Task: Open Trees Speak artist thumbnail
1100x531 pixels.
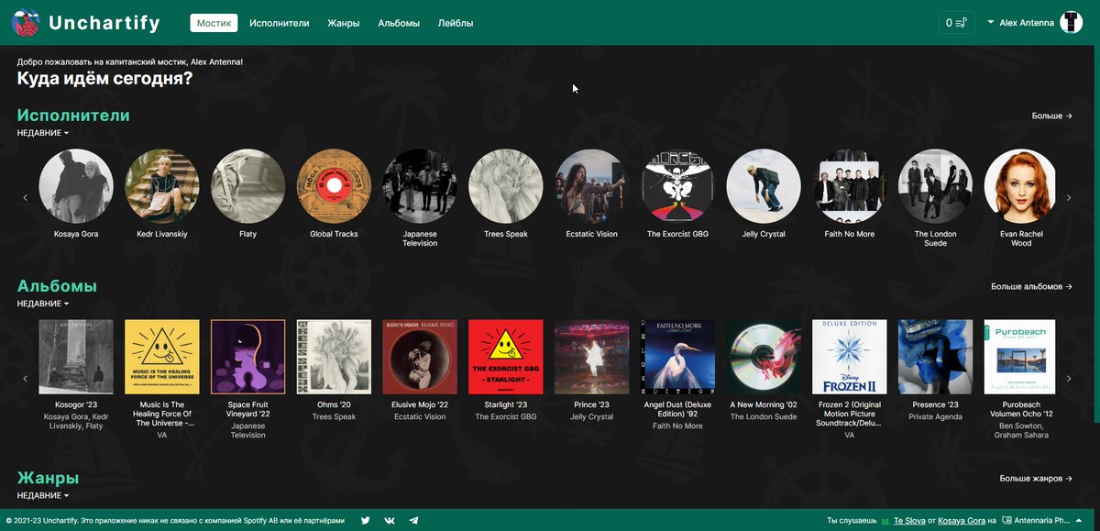Action: pyautogui.click(x=506, y=186)
